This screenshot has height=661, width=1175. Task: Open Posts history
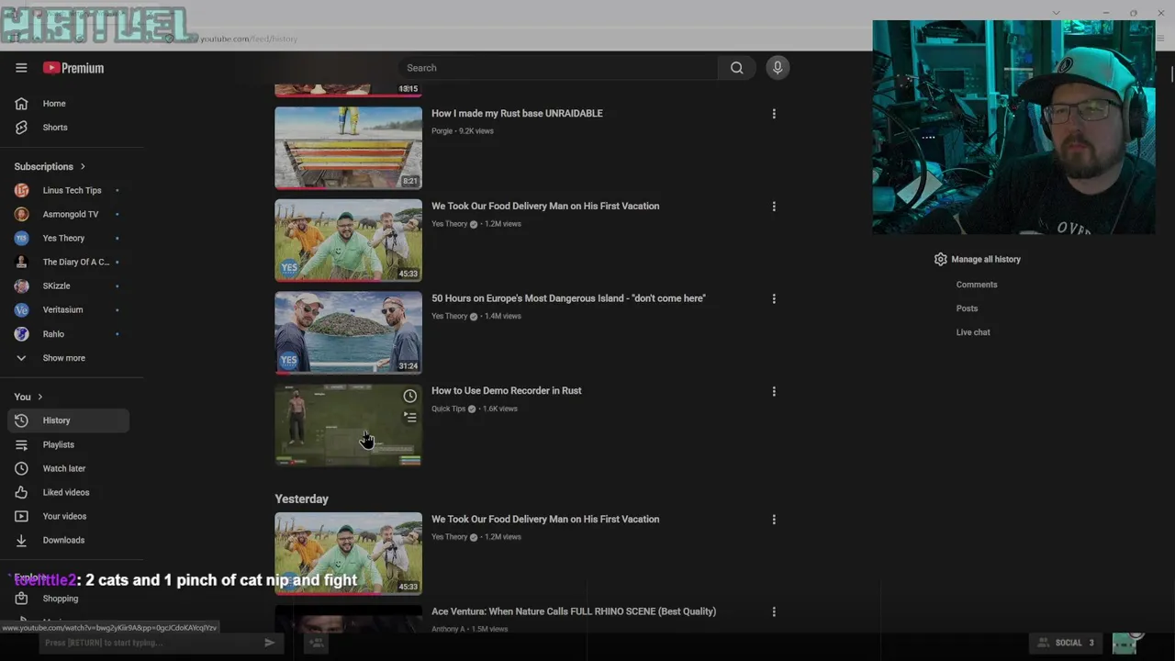[x=967, y=308]
